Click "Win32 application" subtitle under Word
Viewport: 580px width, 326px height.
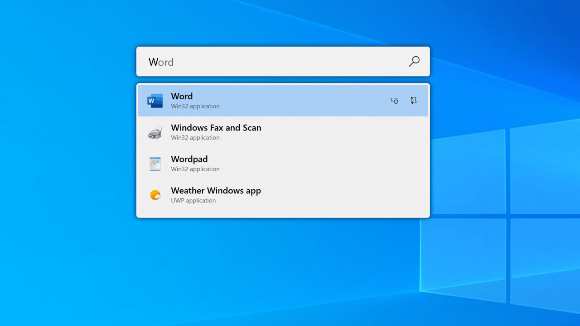coord(195,106)
